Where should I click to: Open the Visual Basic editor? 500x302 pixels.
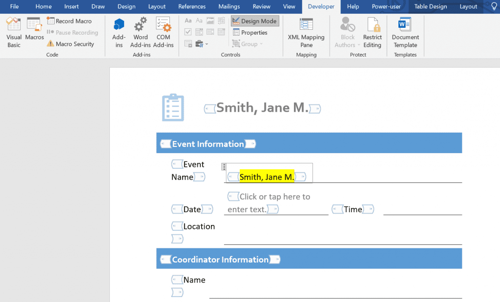coord(14,32)
